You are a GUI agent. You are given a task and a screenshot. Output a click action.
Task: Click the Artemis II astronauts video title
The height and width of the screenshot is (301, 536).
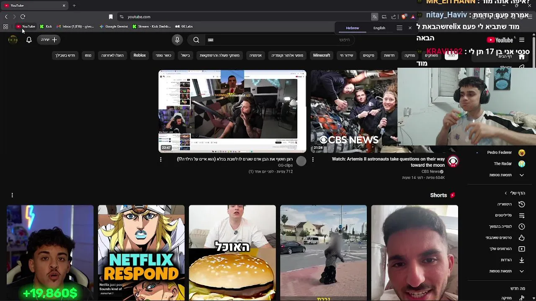point(388,162)
